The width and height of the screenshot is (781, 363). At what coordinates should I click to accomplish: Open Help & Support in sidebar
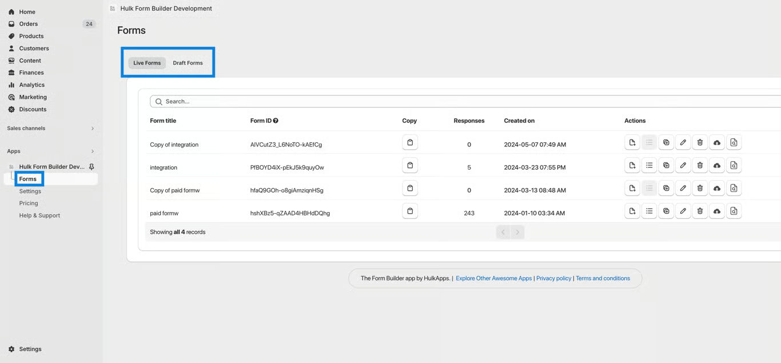(x=39, y=216)
